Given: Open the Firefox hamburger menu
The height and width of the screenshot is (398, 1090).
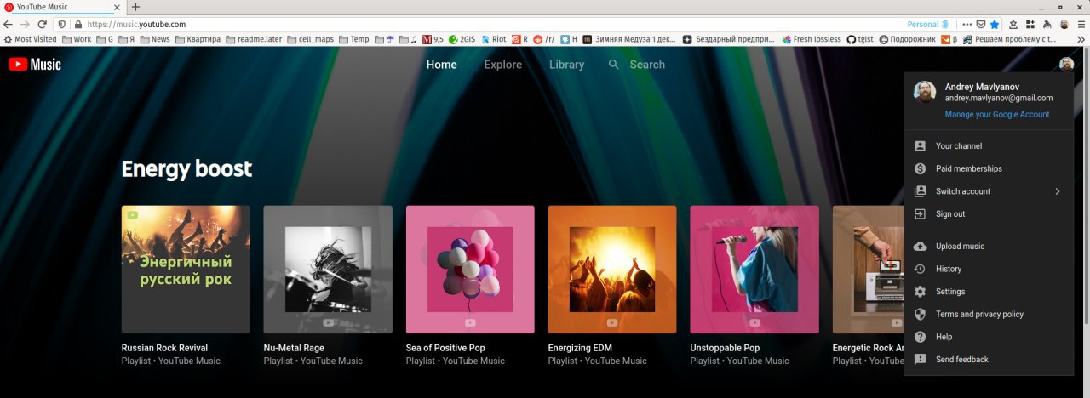Looking at the screenshot, I should click(x=1081, y=25).
